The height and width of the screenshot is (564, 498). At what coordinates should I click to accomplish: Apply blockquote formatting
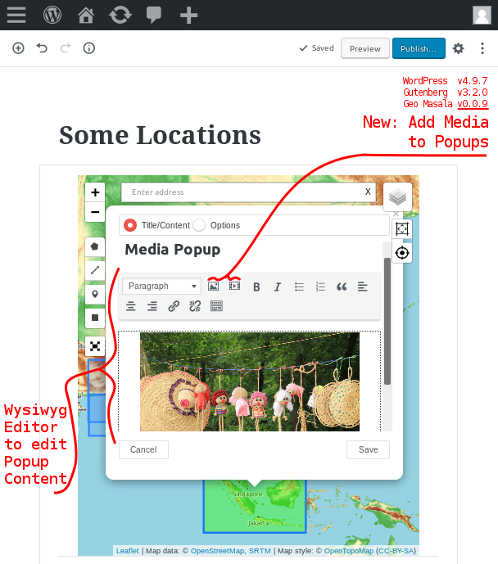pos(342,287)
